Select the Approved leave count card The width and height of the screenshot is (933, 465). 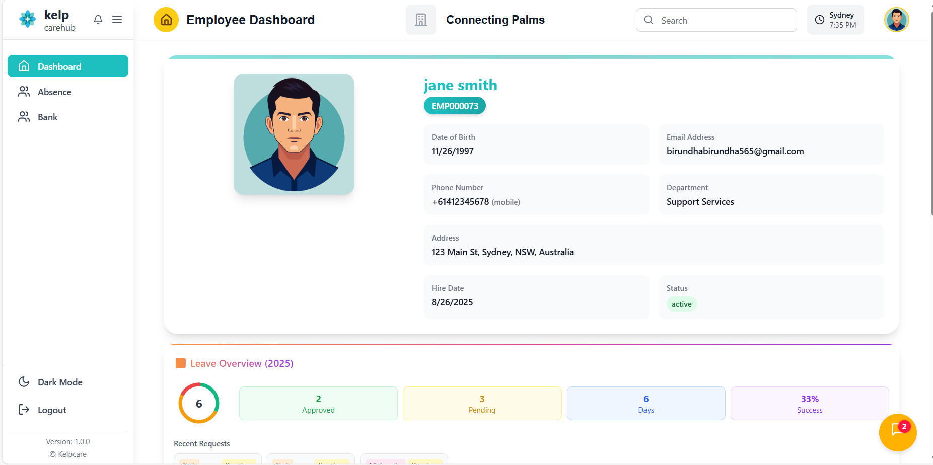(x=318, y=404)
